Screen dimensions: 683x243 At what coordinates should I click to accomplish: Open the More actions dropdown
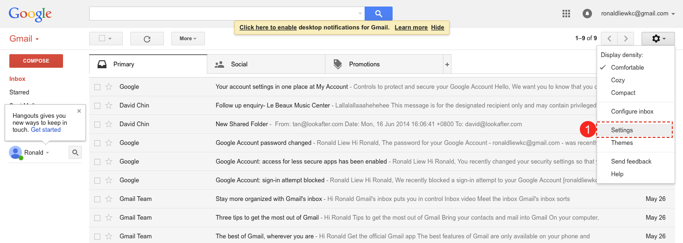tap(188, 38)
